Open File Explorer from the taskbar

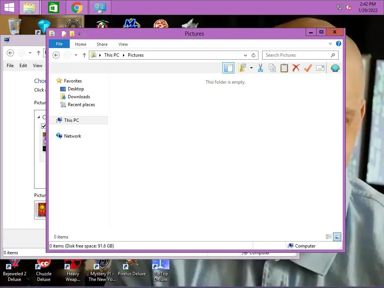point(29,7)
